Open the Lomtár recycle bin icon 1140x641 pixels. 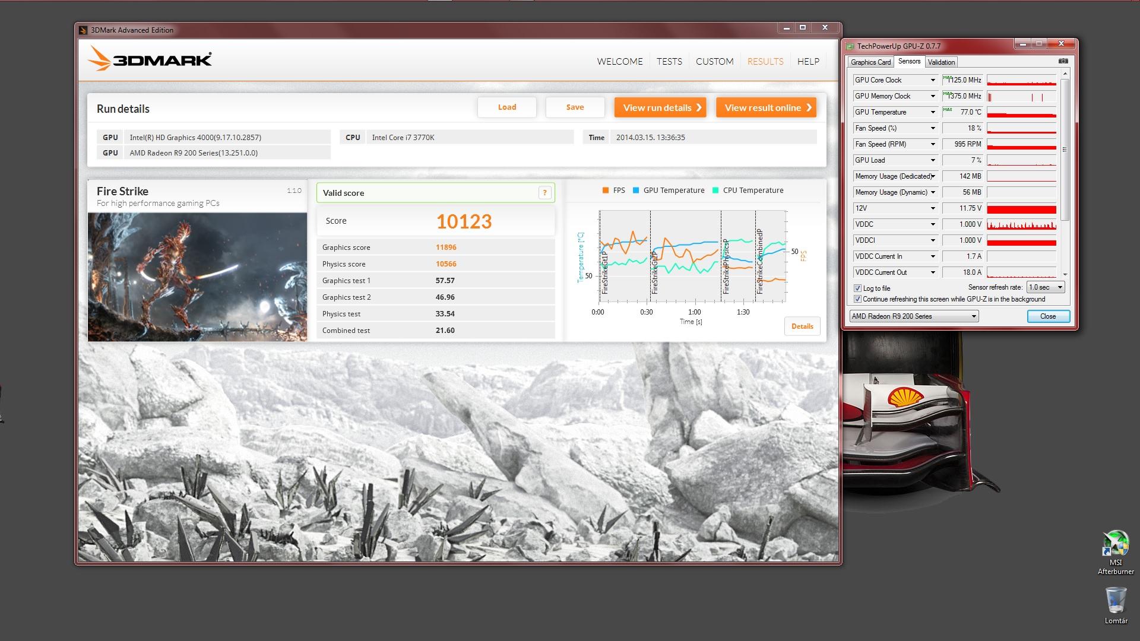(x=1116, y=605)
